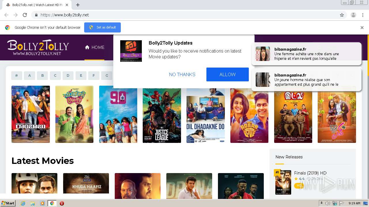Open the yellow Malayalam movie poster
This screenshot has width=369, height=207.
[x=74, y=114]
